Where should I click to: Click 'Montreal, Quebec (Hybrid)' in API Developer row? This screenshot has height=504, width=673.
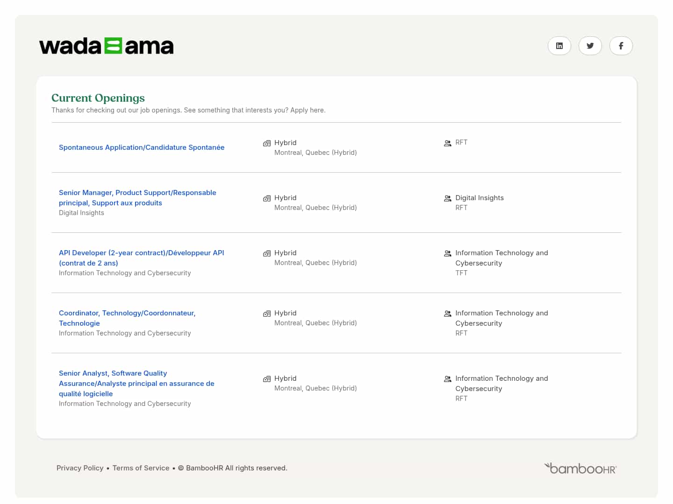pyautogui.click(x=315, y=263)
